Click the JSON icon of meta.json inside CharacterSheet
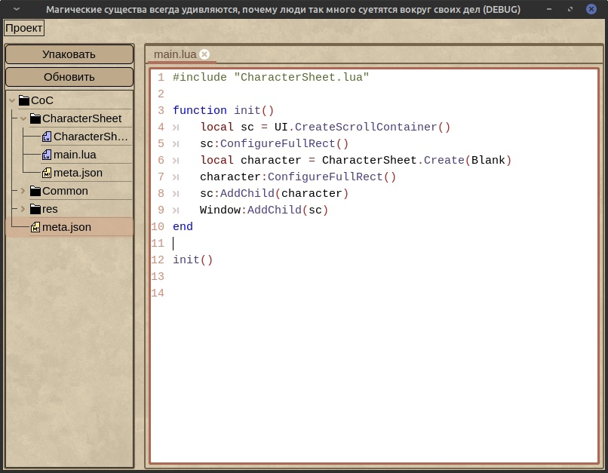The width and height of the screenshot is (608, 473). [x=47, y=173]
